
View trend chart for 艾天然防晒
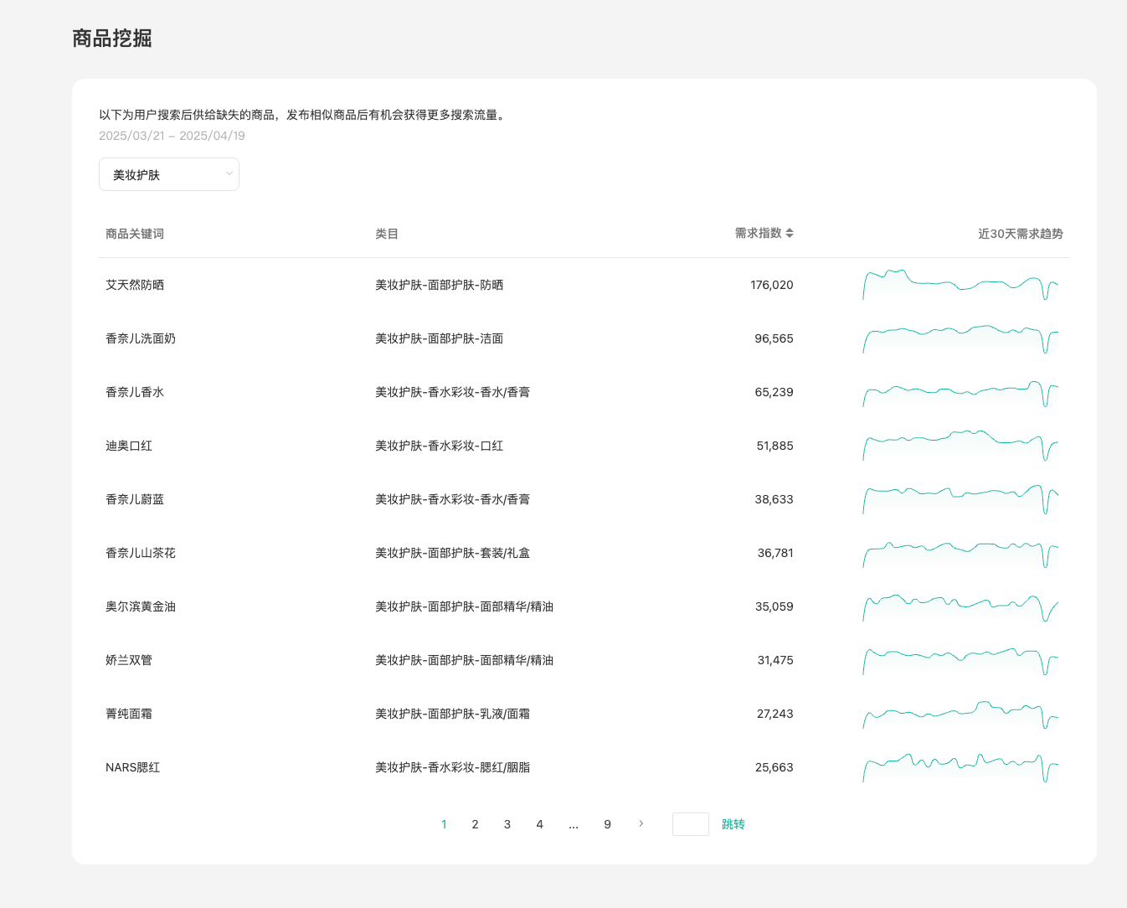point(960,285)
